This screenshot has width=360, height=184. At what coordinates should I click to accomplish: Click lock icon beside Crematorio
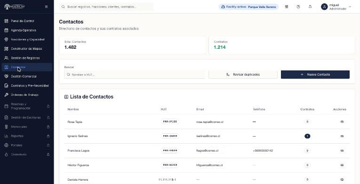pos(48,154)
